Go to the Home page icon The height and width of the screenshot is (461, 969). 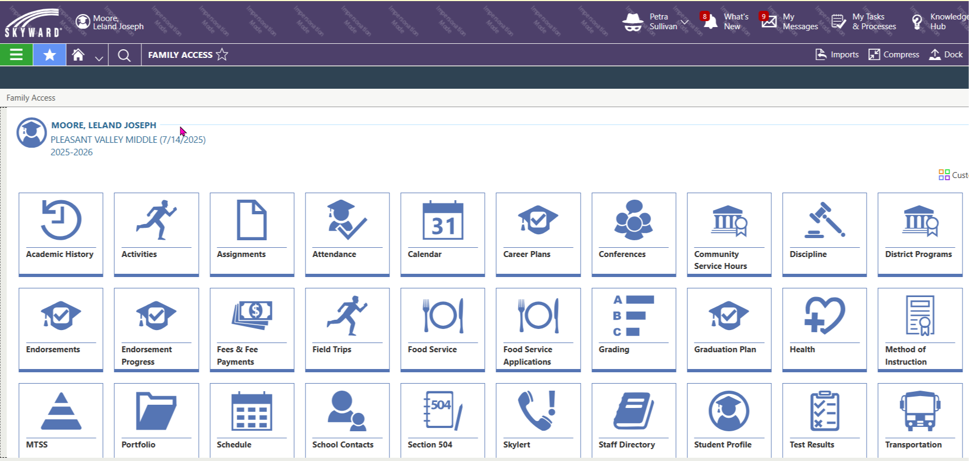point(79,55)
